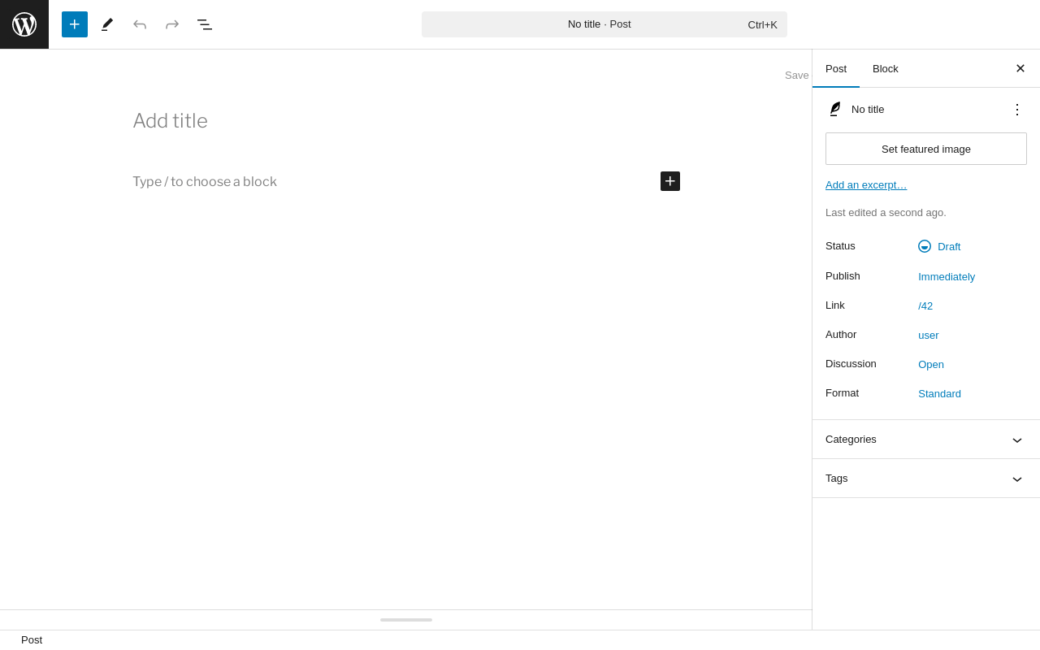Change the Standard post format
Image resolution: width=1040 pixels, height=650 pixels.
pyautogui.click(x=939, y=393)
